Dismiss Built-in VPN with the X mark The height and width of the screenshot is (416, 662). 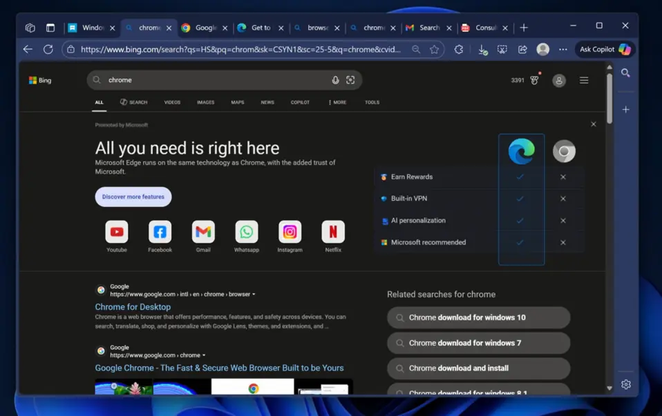click(563, 199)
